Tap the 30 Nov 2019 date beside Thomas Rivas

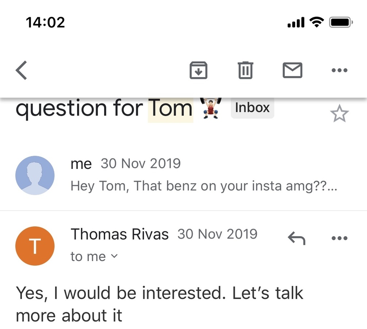tap(217, 234)
